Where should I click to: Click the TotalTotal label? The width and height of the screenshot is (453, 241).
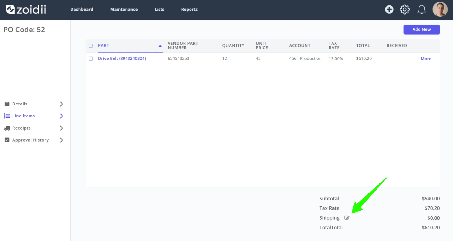(331, 228)
